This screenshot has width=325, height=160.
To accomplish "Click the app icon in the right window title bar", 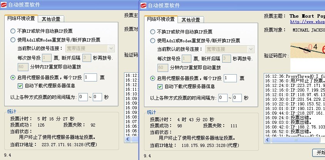I will click(144, 5).
